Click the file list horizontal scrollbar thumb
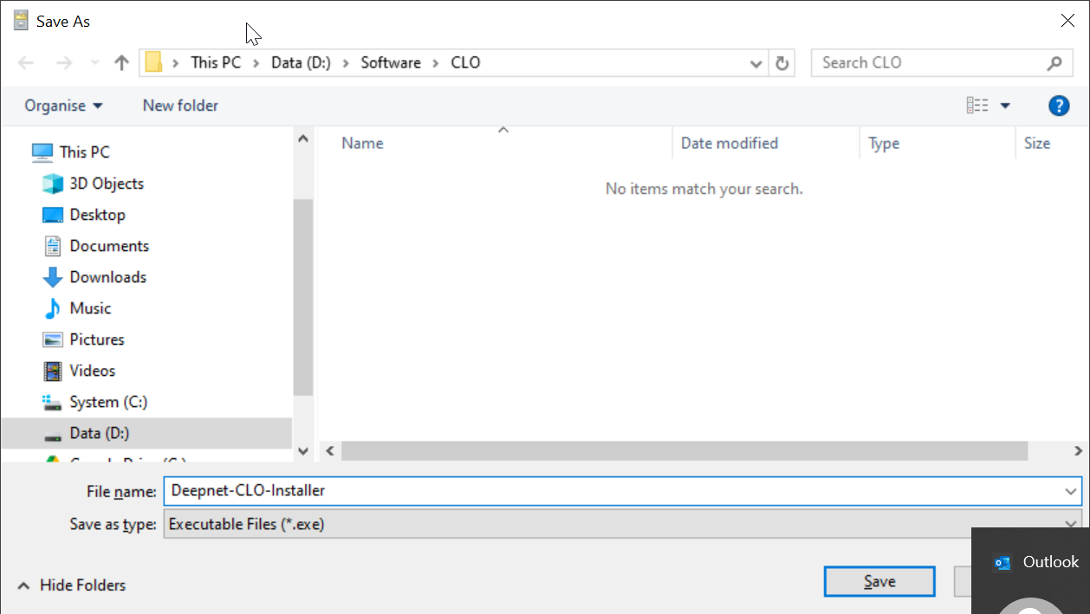Viewport: 1090px width, 614px height. [684, 451]
